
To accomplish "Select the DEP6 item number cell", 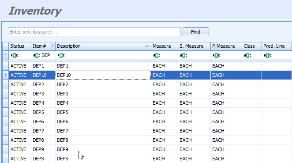I will click(43, 121).
